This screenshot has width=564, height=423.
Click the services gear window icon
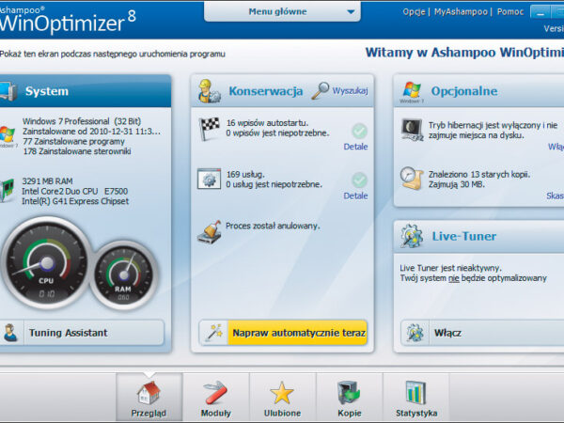[209, 178]
